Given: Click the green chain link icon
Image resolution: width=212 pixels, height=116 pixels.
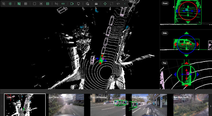Looking at the screenshot, I should point(63,4).
